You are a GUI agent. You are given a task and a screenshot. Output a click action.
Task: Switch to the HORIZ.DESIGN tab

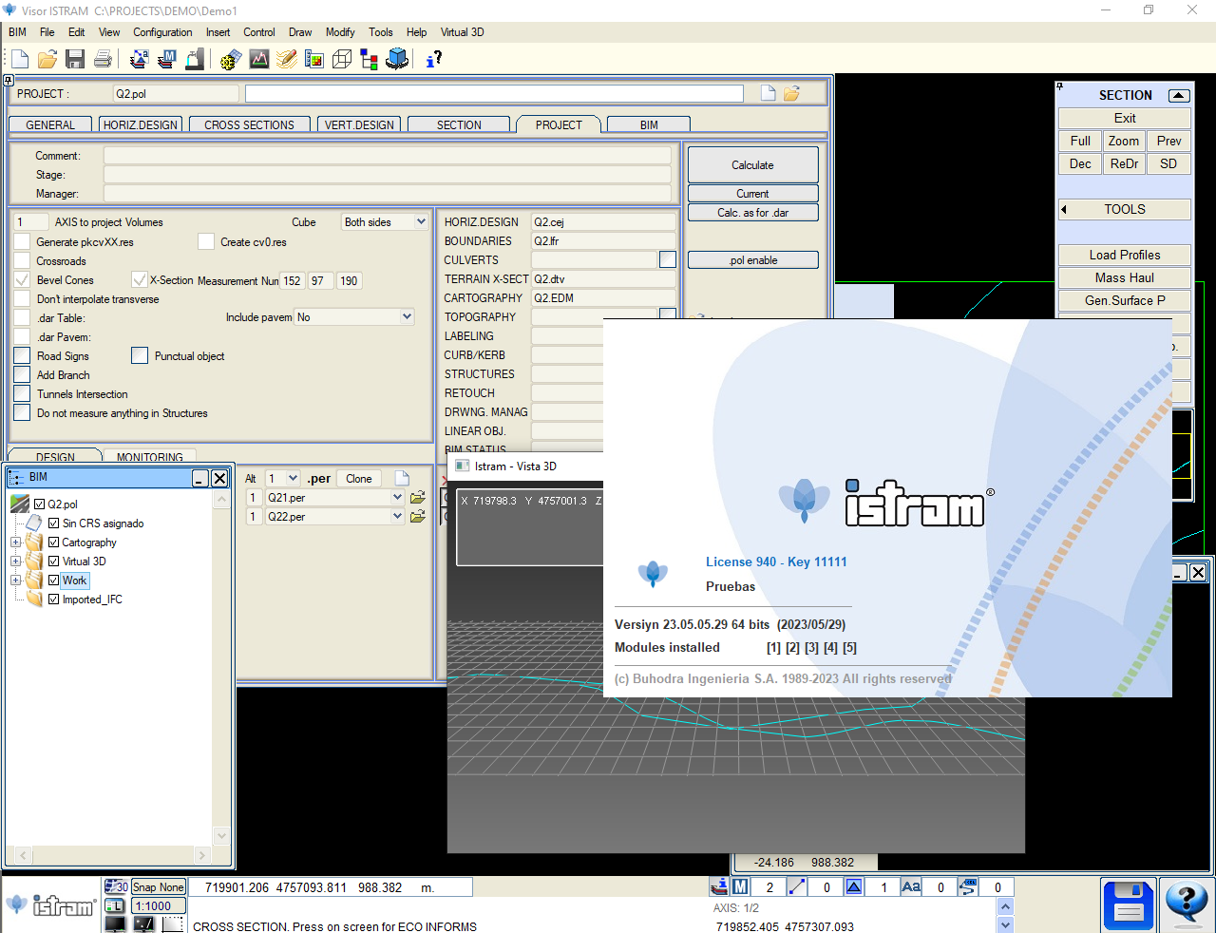click(x=141, y=124)
